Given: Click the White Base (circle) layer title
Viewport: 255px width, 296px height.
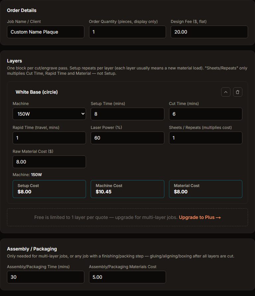Looking at the screenshot, I should click(37, 92).
